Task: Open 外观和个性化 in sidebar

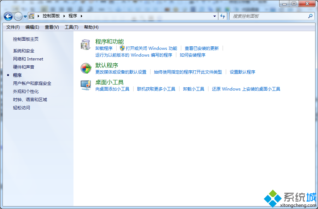Action: click(x=26, y=92)
